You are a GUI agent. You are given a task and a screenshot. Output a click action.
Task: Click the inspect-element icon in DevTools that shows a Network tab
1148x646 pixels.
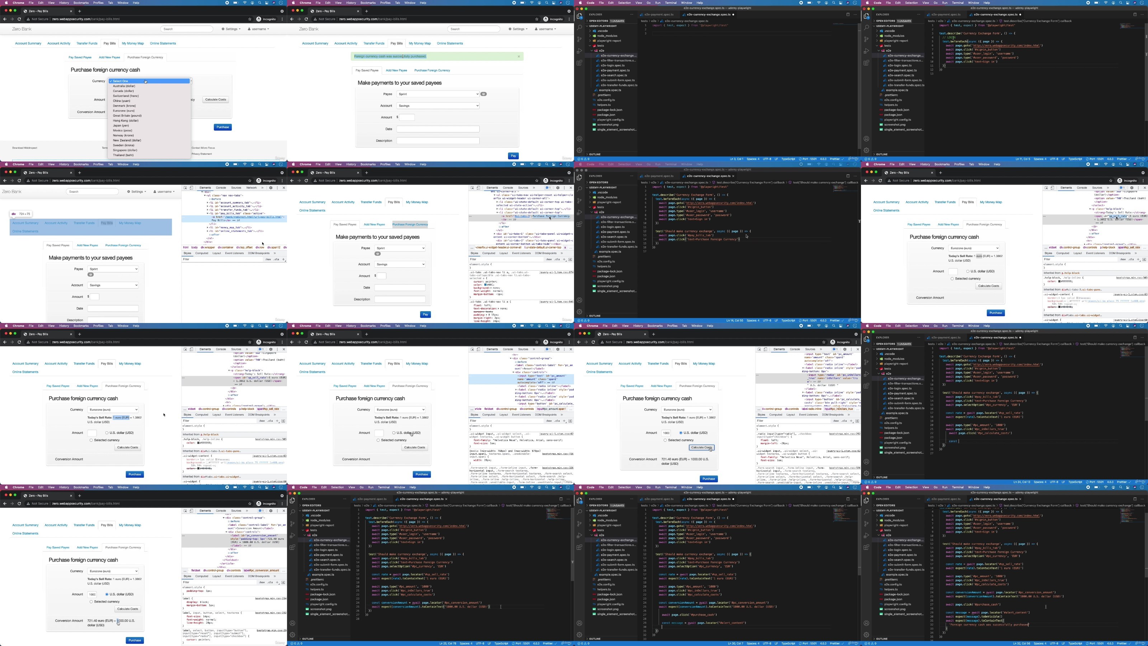185,188
